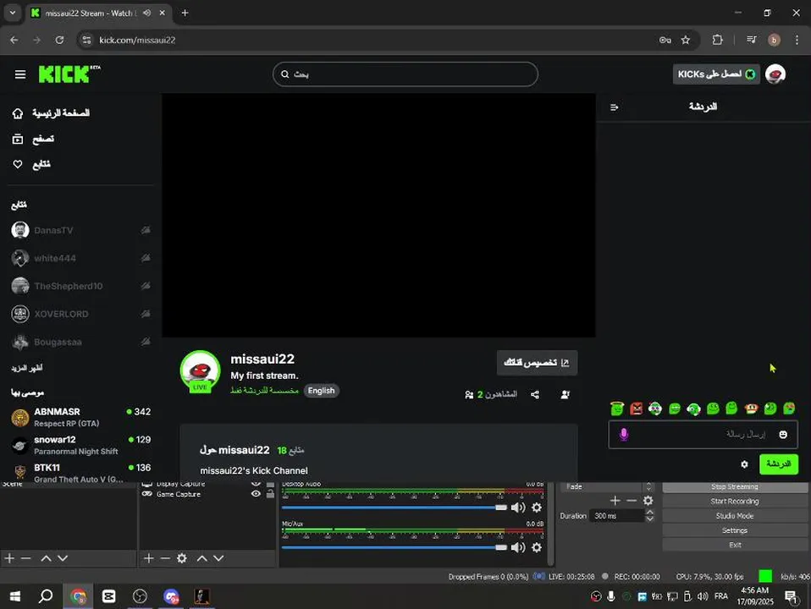Open the home page sidebar item
This screenshot has height=609, width=811.
pos(51,113)
